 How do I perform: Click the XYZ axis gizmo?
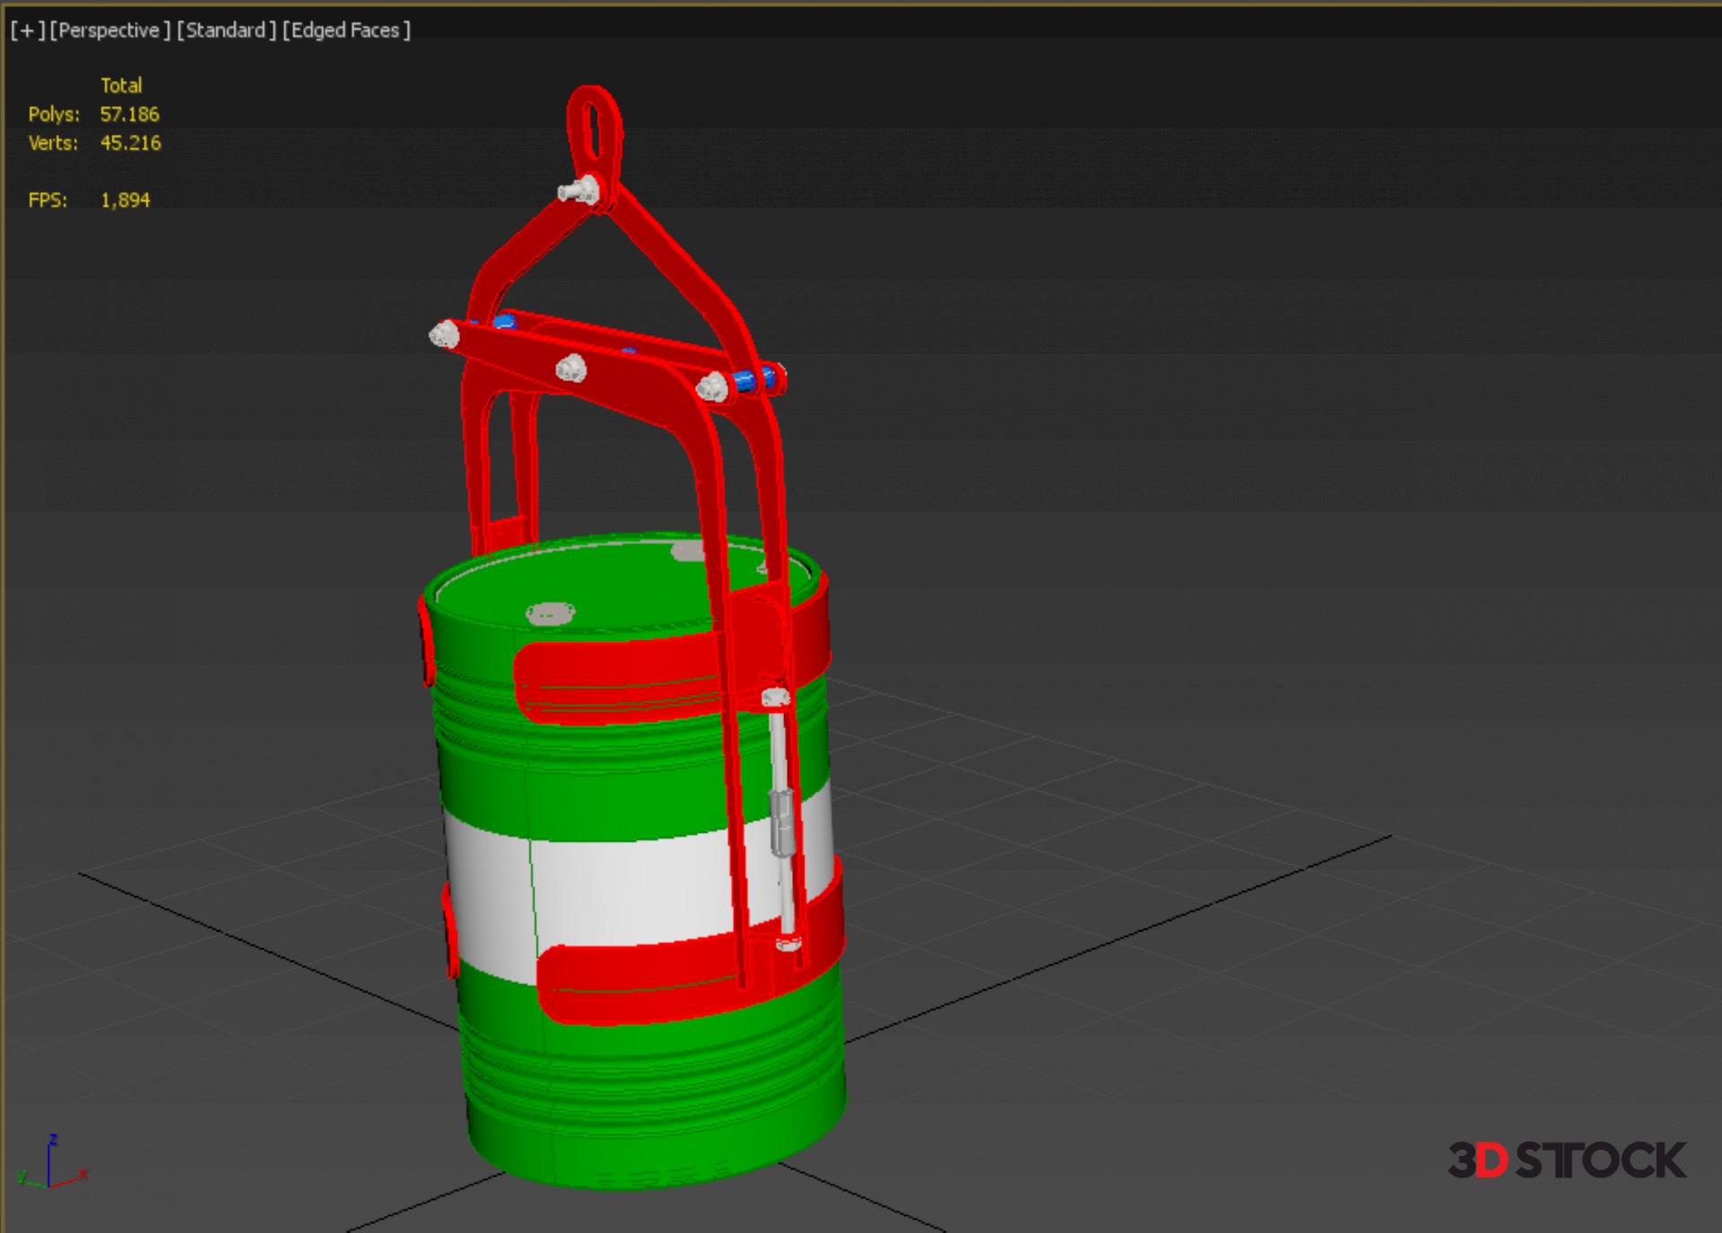[x=51, y=1164]
